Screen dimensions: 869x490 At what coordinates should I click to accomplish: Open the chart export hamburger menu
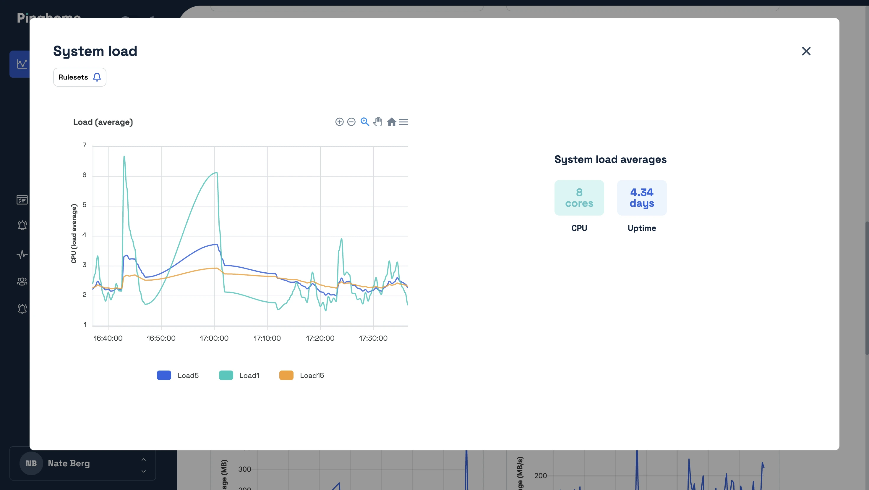click(x=404, y=122)
